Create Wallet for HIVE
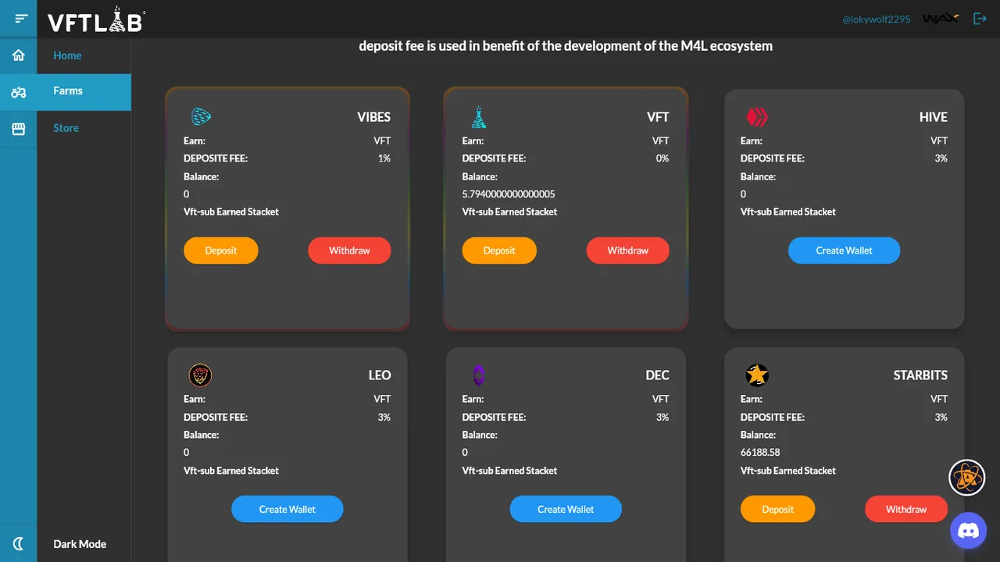The height and width of the screenshot is (562, 1000). point(844,251)
